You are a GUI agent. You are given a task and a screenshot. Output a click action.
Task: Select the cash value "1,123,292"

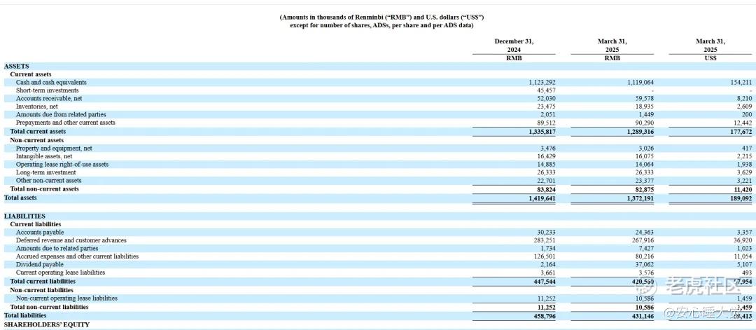pyautogui.click(x=542, y=83)
